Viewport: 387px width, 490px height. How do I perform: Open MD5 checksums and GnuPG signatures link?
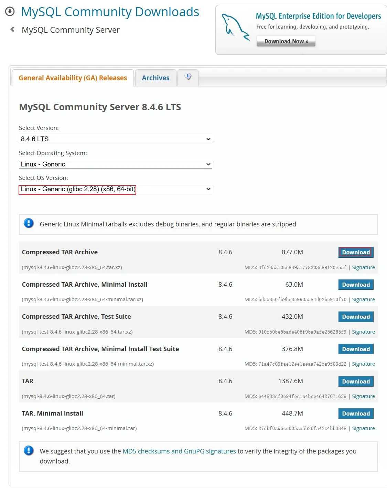point(179,451)
